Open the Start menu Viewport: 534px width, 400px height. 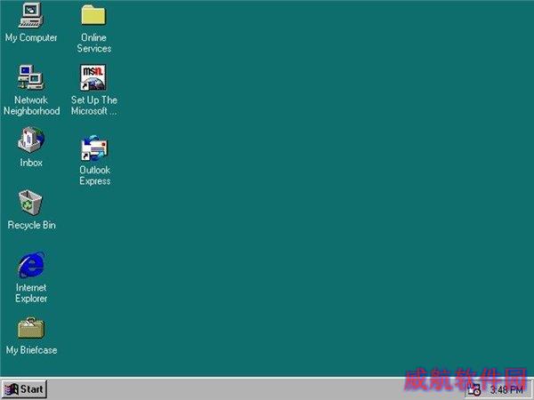24,389
